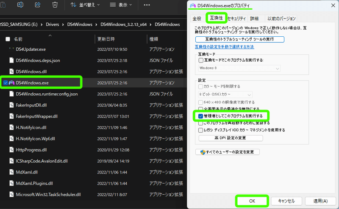Click the FakerInputWrapper.dll file icon
339x209 pixels.
tap(12, 117)
